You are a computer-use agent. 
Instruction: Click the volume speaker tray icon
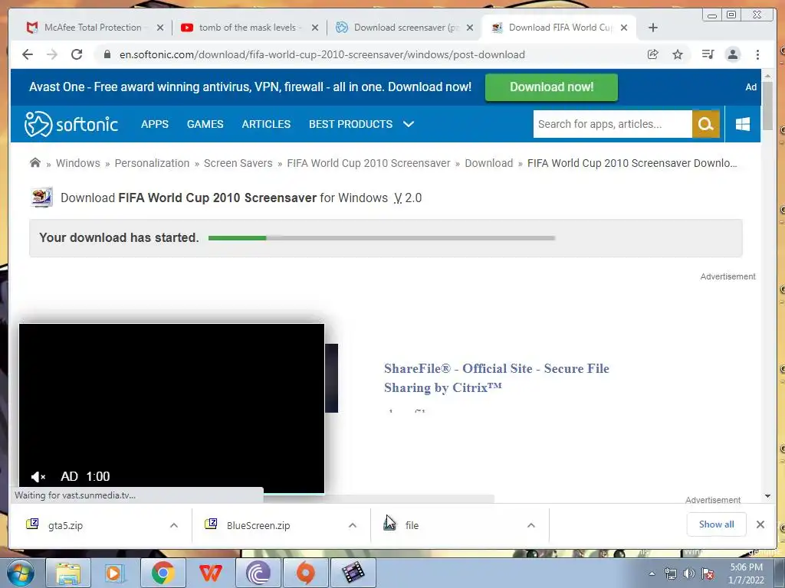[x=689, y=573]
